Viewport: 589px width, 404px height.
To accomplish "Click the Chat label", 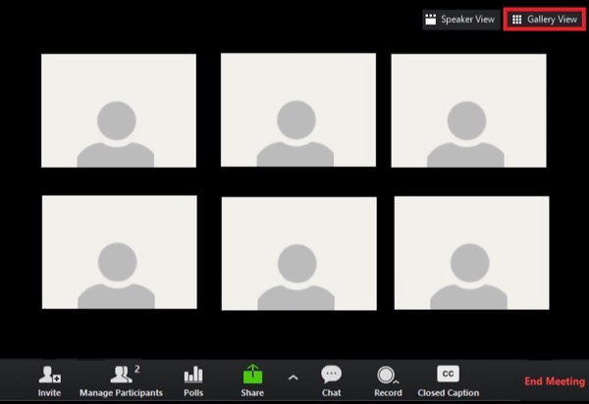I will (332, 393).
